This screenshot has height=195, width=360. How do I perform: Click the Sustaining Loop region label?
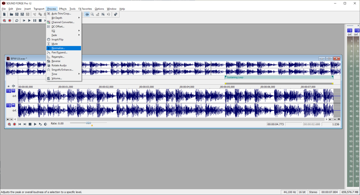(235, 77)
